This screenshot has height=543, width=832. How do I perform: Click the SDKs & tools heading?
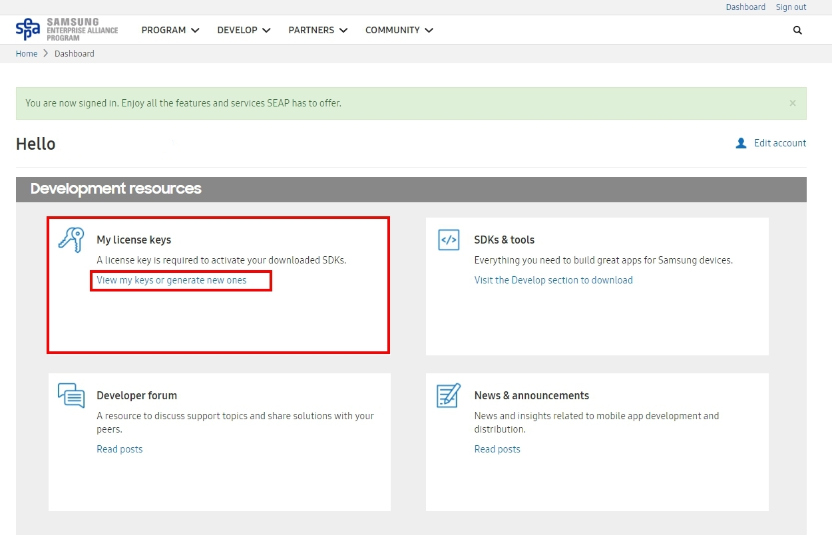[x=505, y=240]
